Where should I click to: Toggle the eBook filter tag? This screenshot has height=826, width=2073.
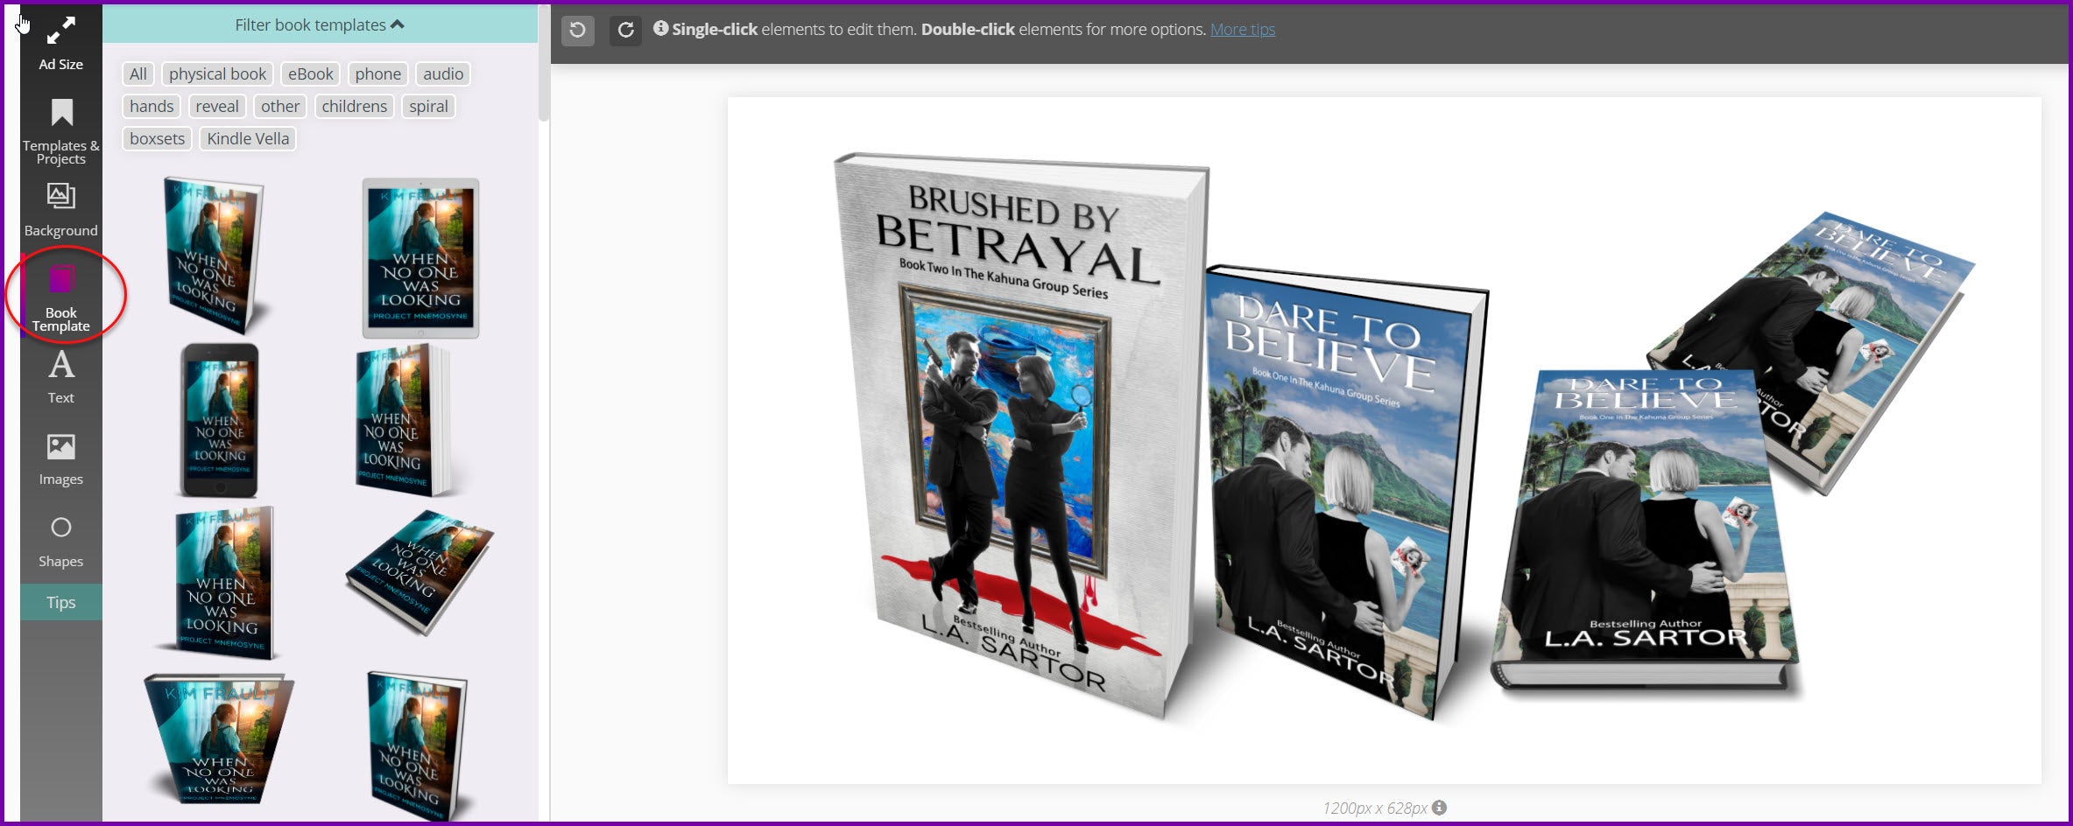pos(310,74)
